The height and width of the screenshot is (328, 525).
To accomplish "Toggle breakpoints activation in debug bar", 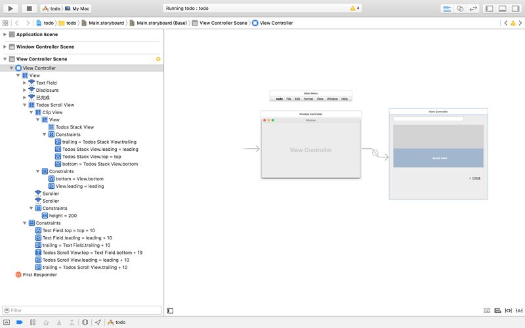I will 20,322.
